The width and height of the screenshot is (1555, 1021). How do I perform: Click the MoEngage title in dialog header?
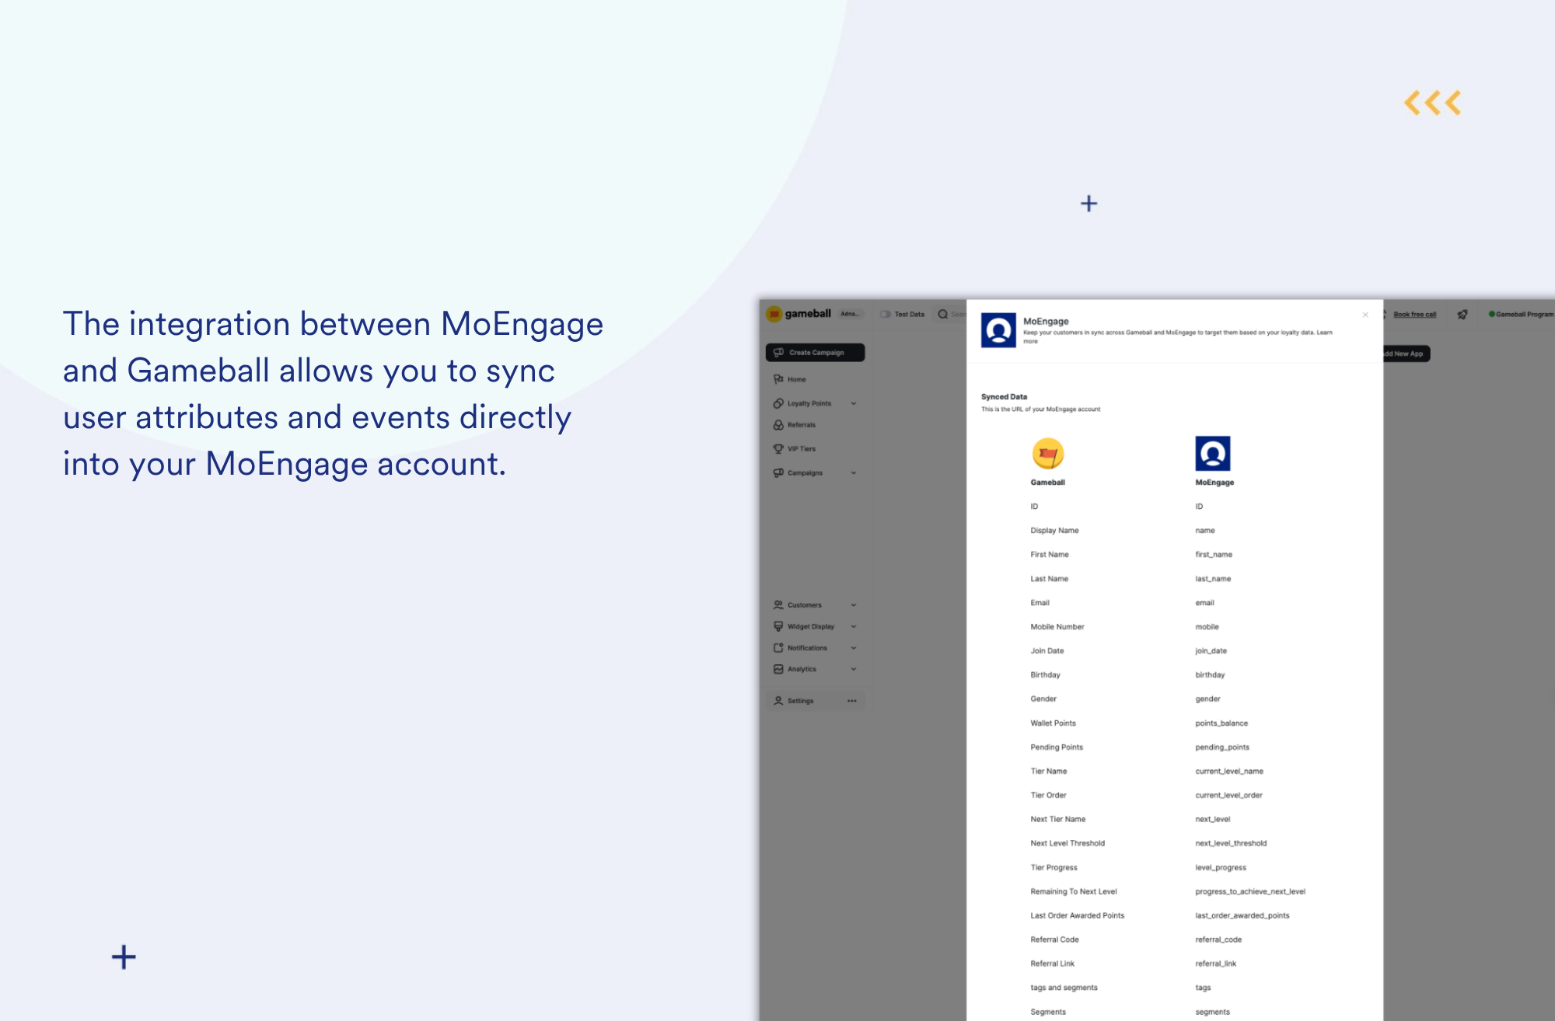(1046, 322)
